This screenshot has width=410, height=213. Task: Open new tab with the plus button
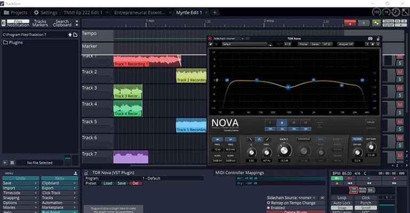pyautogui.click(x=215, y=12)
